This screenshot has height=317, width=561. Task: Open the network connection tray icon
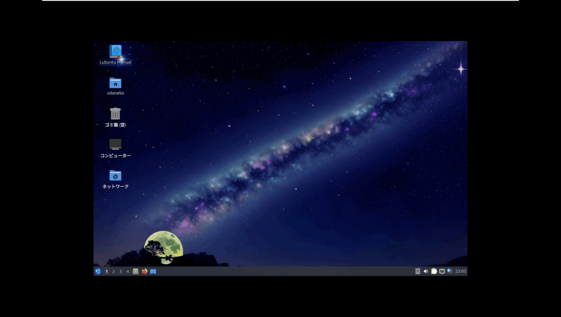coord(442,271)
